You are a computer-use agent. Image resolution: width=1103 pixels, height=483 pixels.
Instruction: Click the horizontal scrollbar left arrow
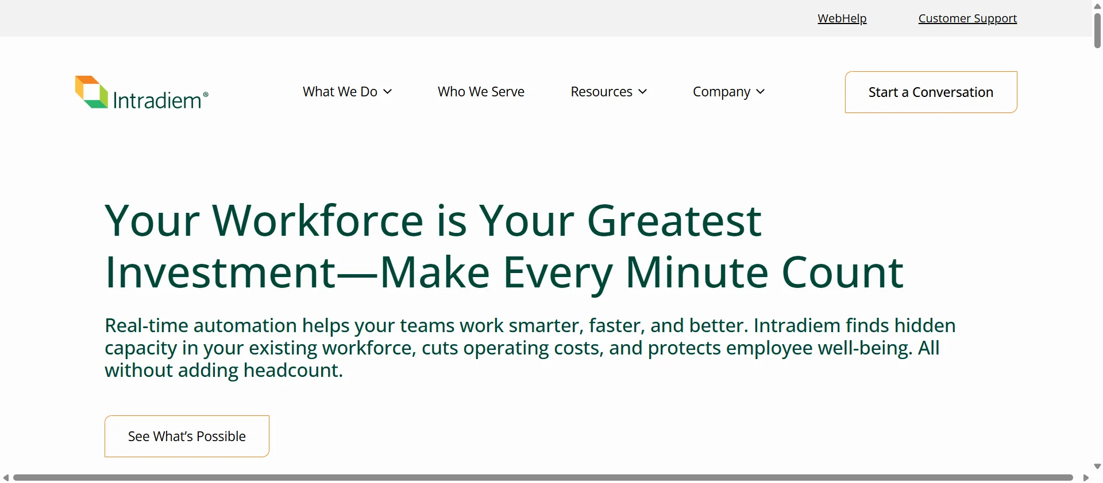(x=6, y=478)
